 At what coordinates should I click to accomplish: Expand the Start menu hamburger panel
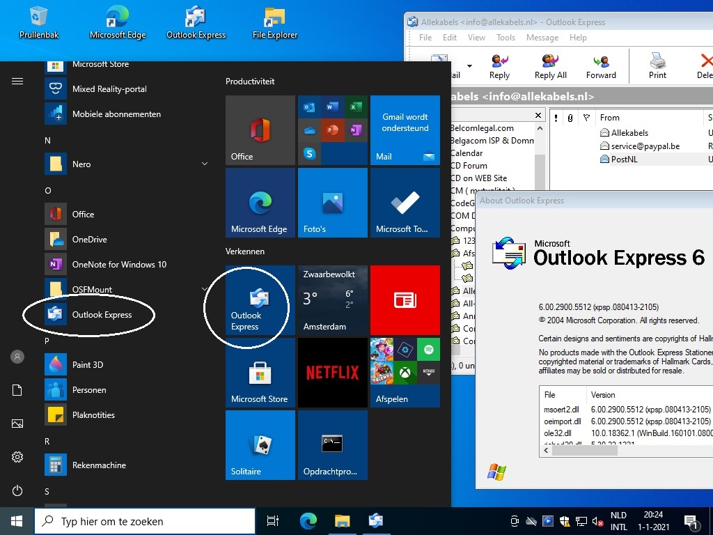coord(19,81)
